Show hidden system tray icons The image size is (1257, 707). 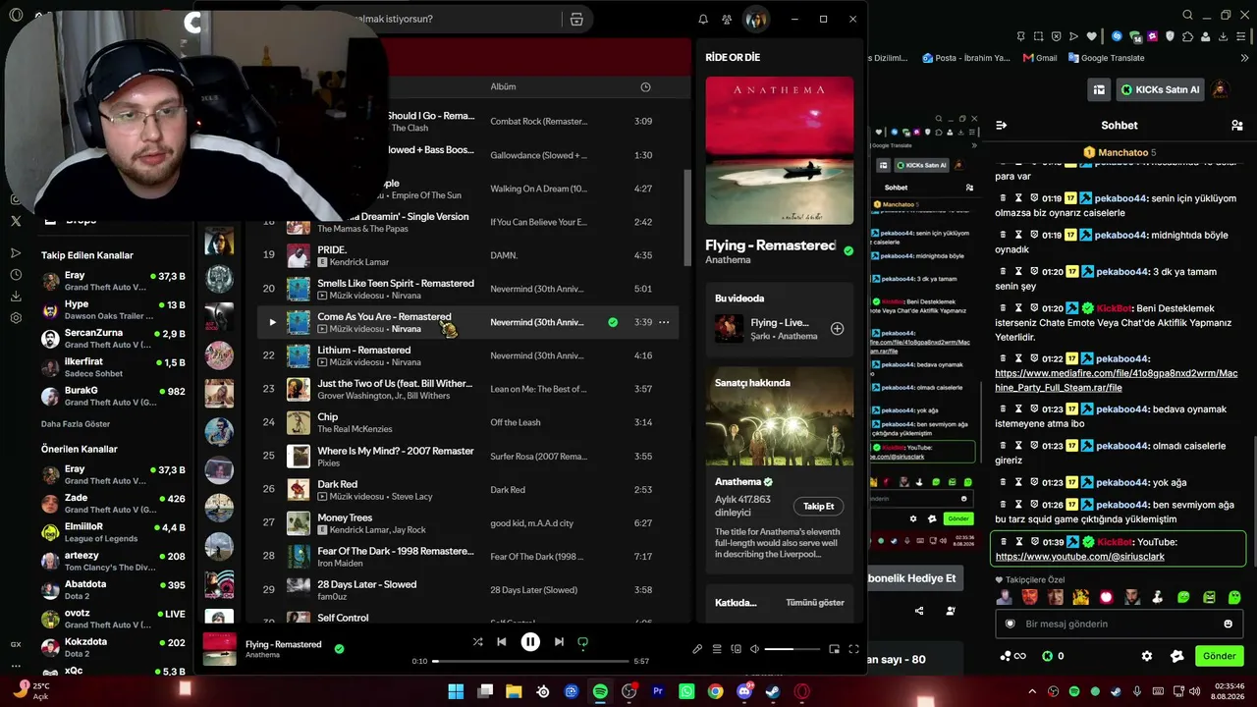1032,691
